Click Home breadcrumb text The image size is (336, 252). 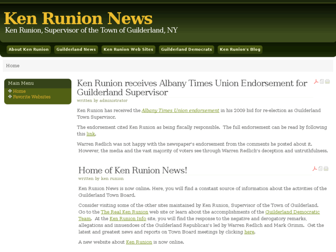(x=12, y=66)
